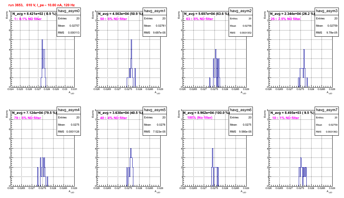The height and width of the screenshot is (198, 344).
Task: Click the N_avg = 4.563e+04 label
Action: tap(120, 13)
